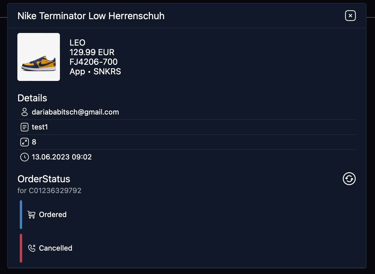Click the Cancelled status entry
The width and height of the screenshot is (375, 274).
[55, 248]
